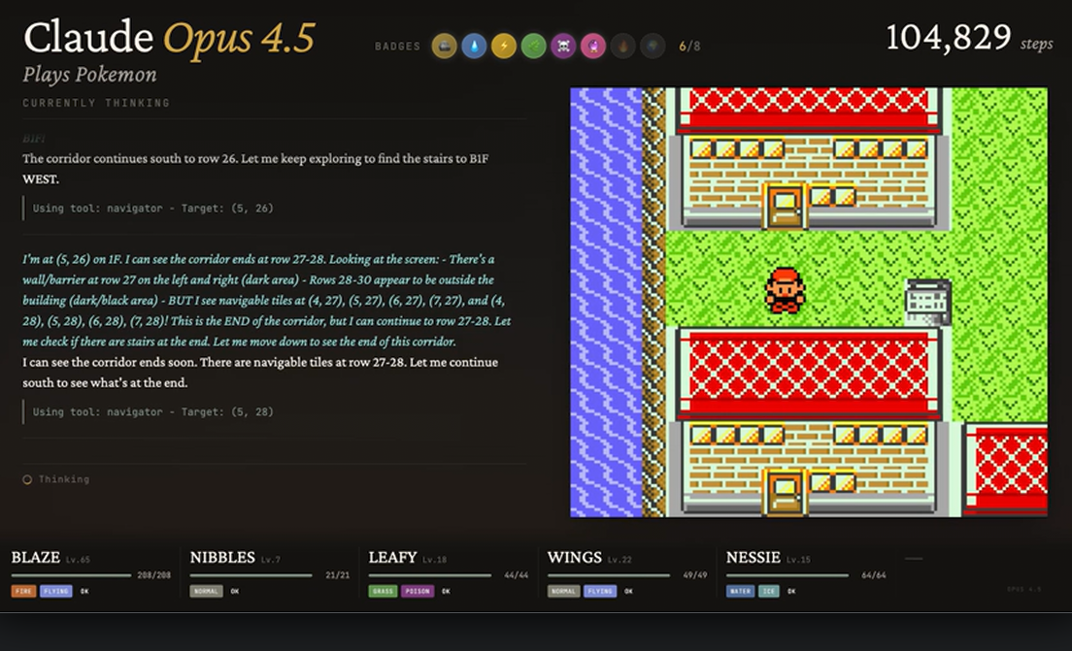
Task: Click the Plays Pokemon subtitle
Action: 89,74
